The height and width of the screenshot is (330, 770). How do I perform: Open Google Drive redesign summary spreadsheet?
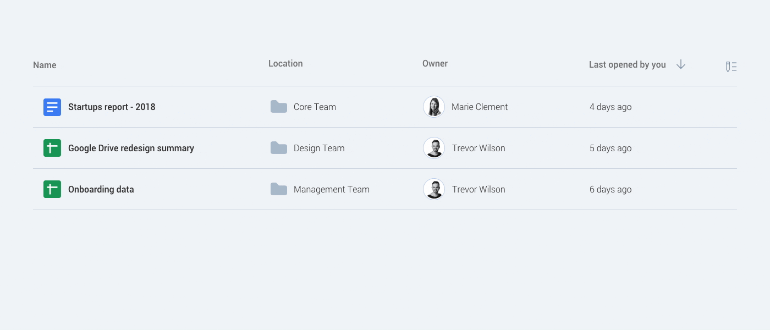(x=131, y=148)
